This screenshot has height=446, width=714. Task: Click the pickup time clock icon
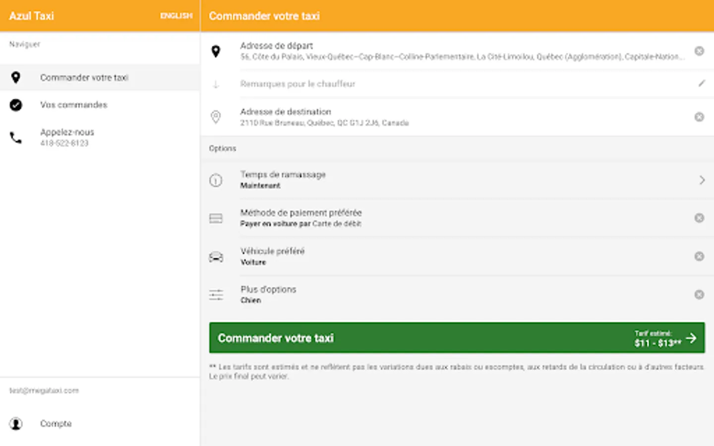click(216, 180)
